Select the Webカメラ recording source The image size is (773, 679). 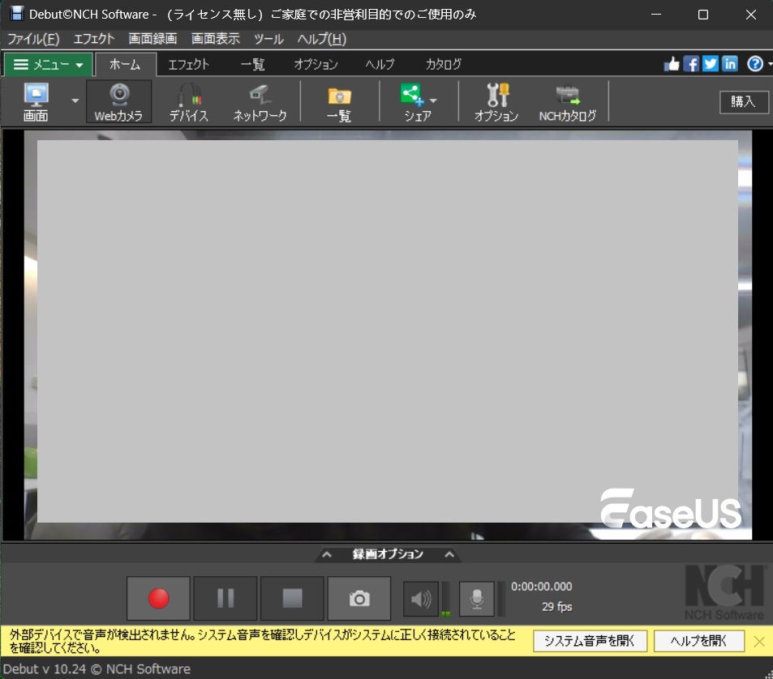tap(118, 102)
